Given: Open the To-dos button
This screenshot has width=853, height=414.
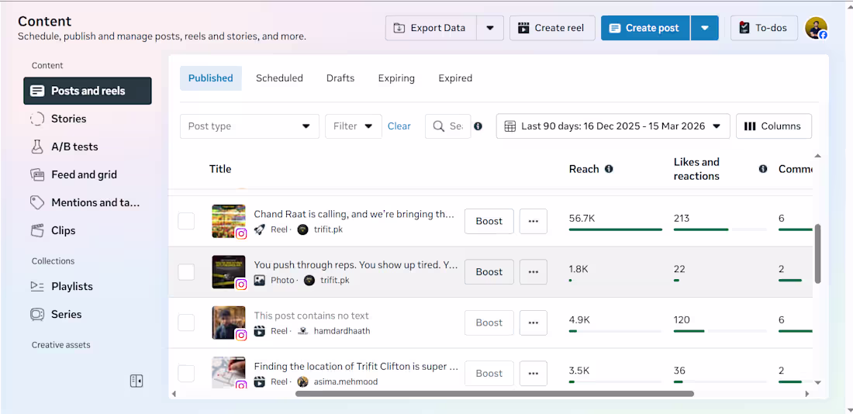Looking at the screenshot, I should (x=765, y=28).
